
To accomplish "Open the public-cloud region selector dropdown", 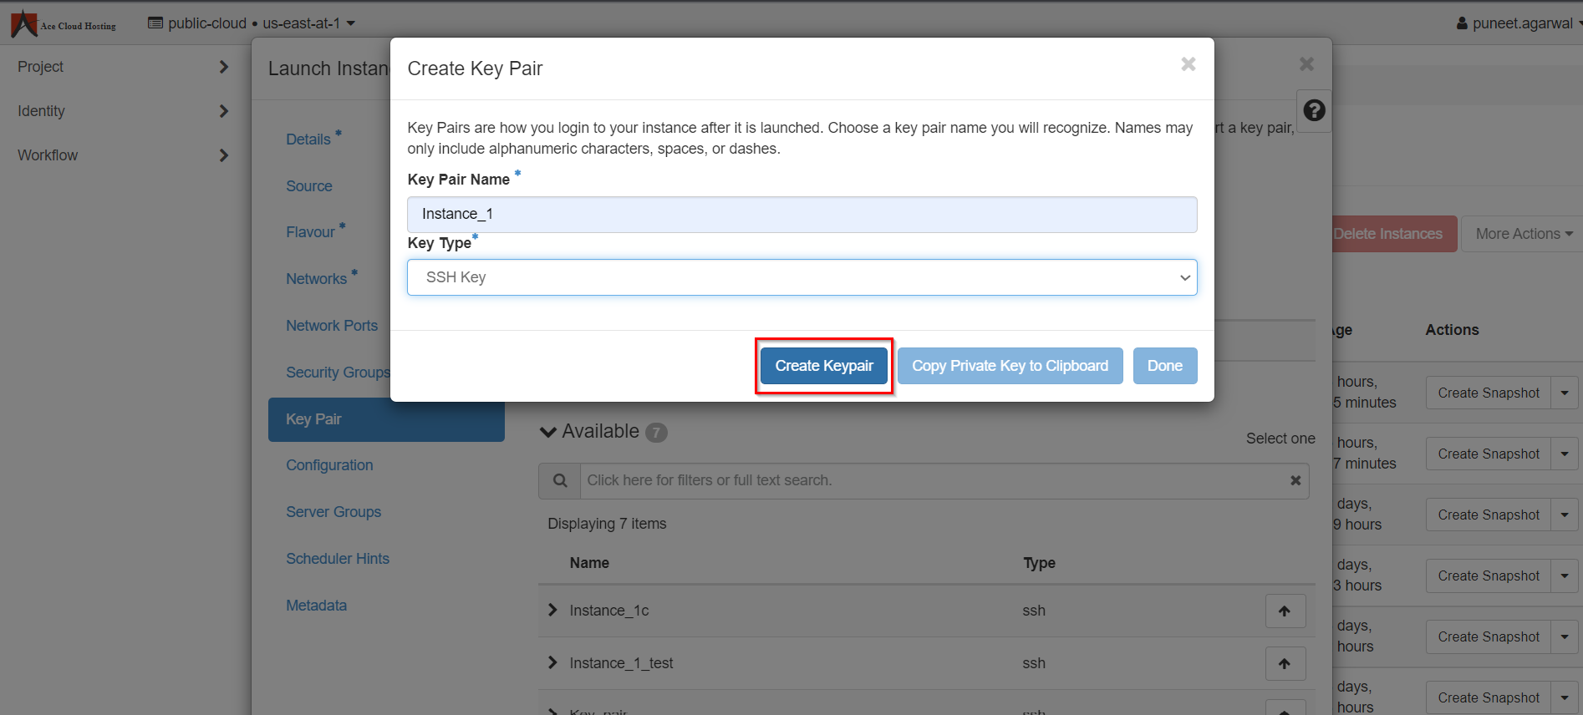I will (x=252, y=23).
